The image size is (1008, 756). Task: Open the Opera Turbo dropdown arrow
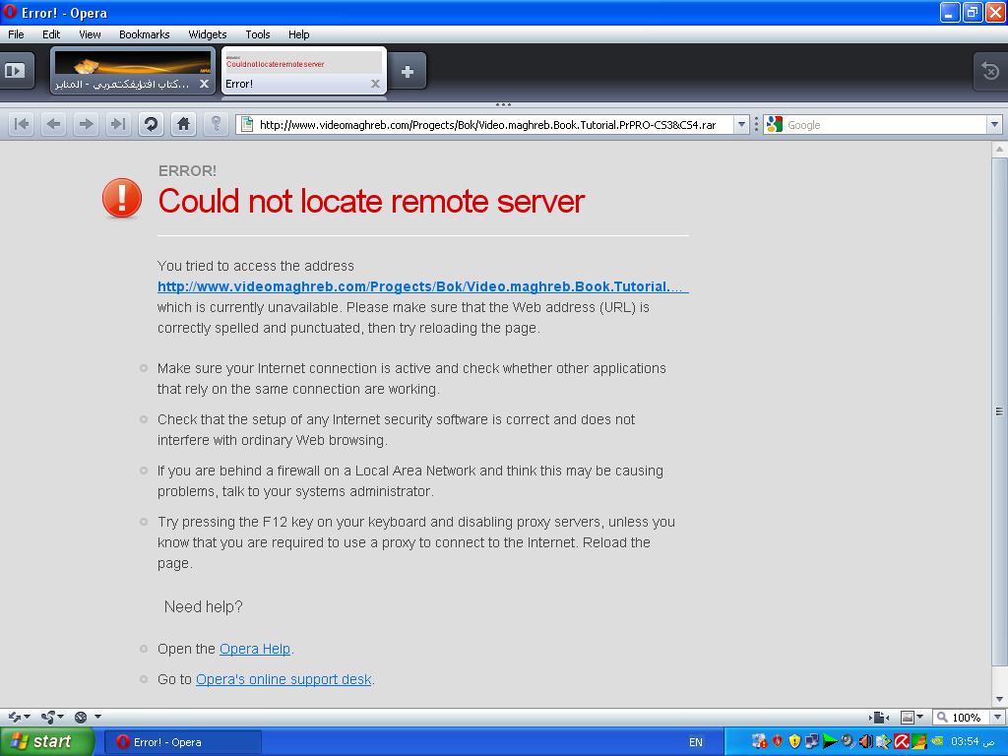pos(97,717)
